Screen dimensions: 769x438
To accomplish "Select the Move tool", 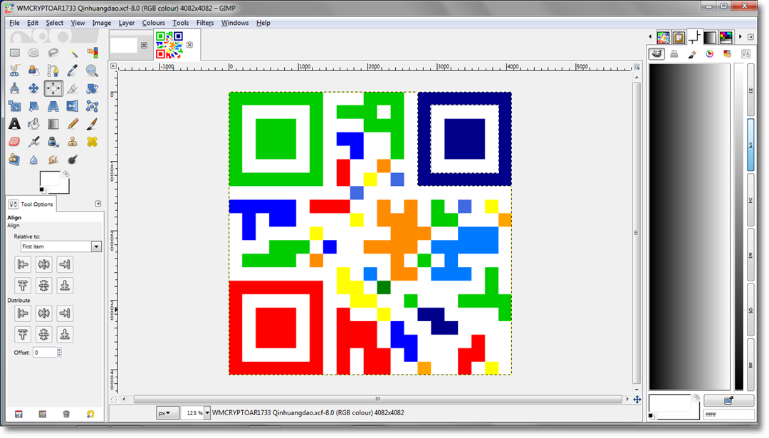I will point(34,88).
